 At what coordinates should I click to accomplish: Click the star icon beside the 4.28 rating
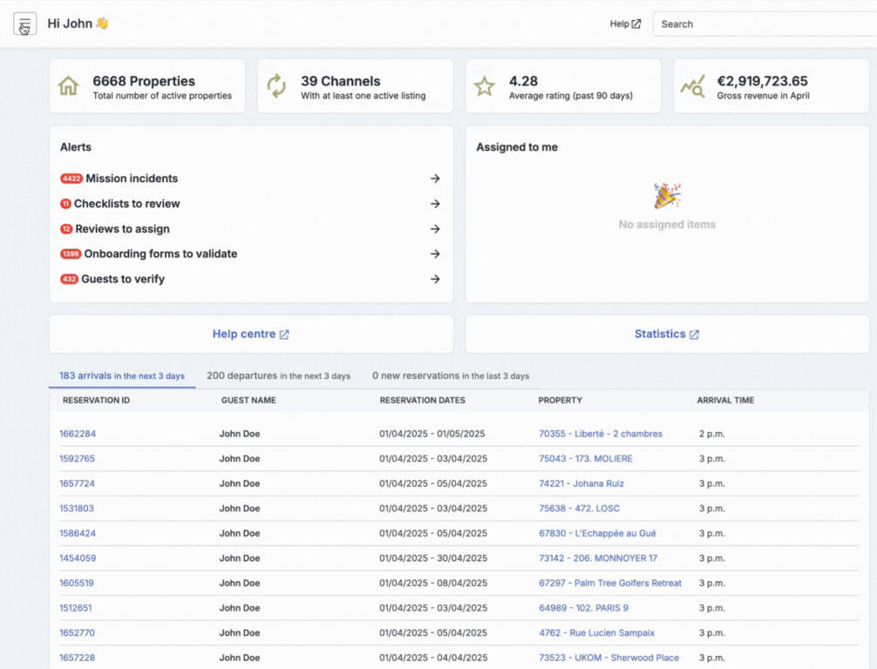point(485,86)
